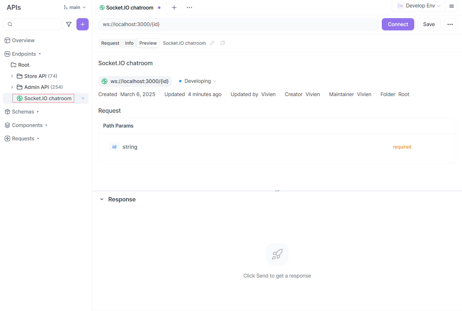
Task: Click the orange required label
Action: 402,147
